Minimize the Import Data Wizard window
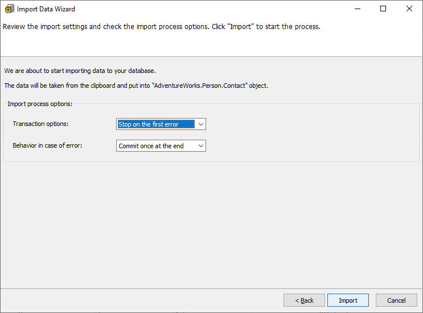This screenshot has width=423, height=313. 357,9
